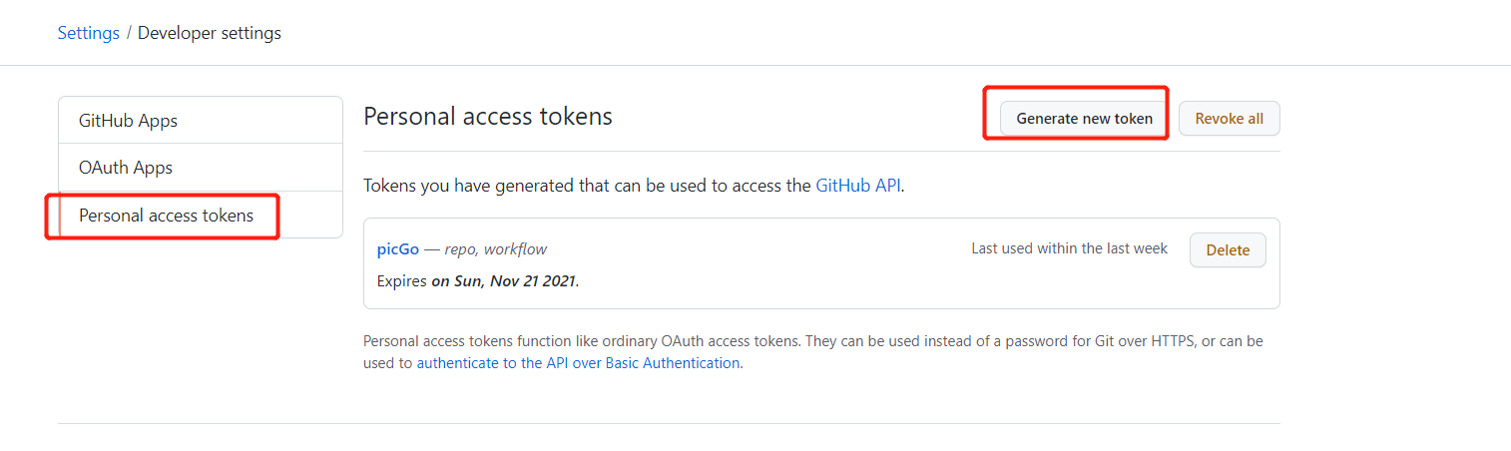1511x451 pixels.
Task: Open the GitHub API link
Action: click(858, 186)
